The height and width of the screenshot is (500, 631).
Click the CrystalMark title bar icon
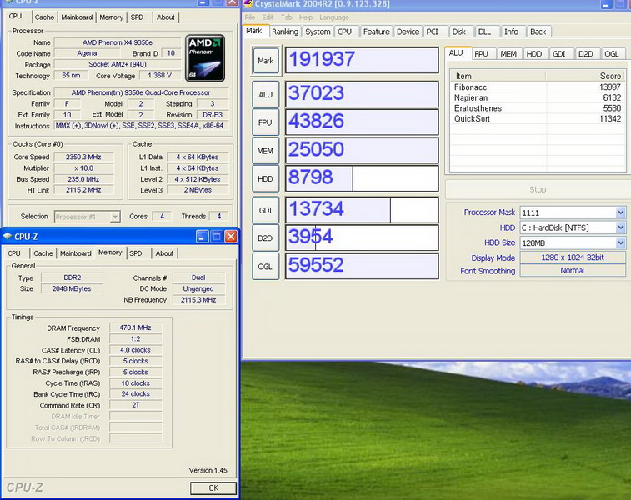[248, 4]
